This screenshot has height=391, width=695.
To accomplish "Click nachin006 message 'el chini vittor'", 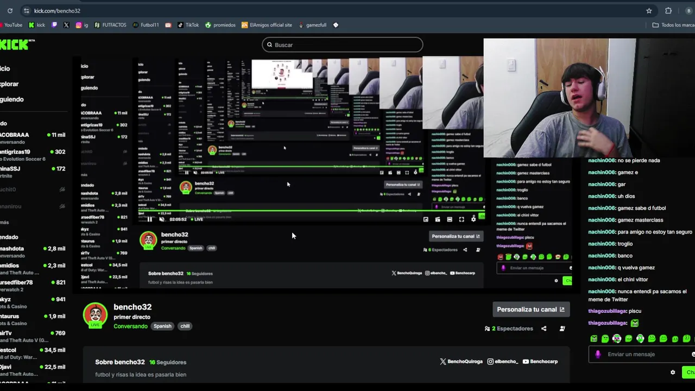I will (618, 280).
